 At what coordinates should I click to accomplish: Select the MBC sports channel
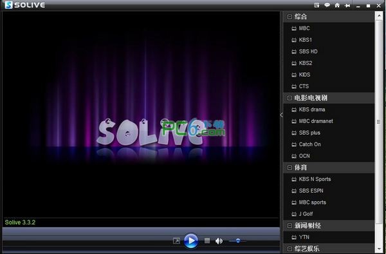pyautogui.click(x=329, y=202)
